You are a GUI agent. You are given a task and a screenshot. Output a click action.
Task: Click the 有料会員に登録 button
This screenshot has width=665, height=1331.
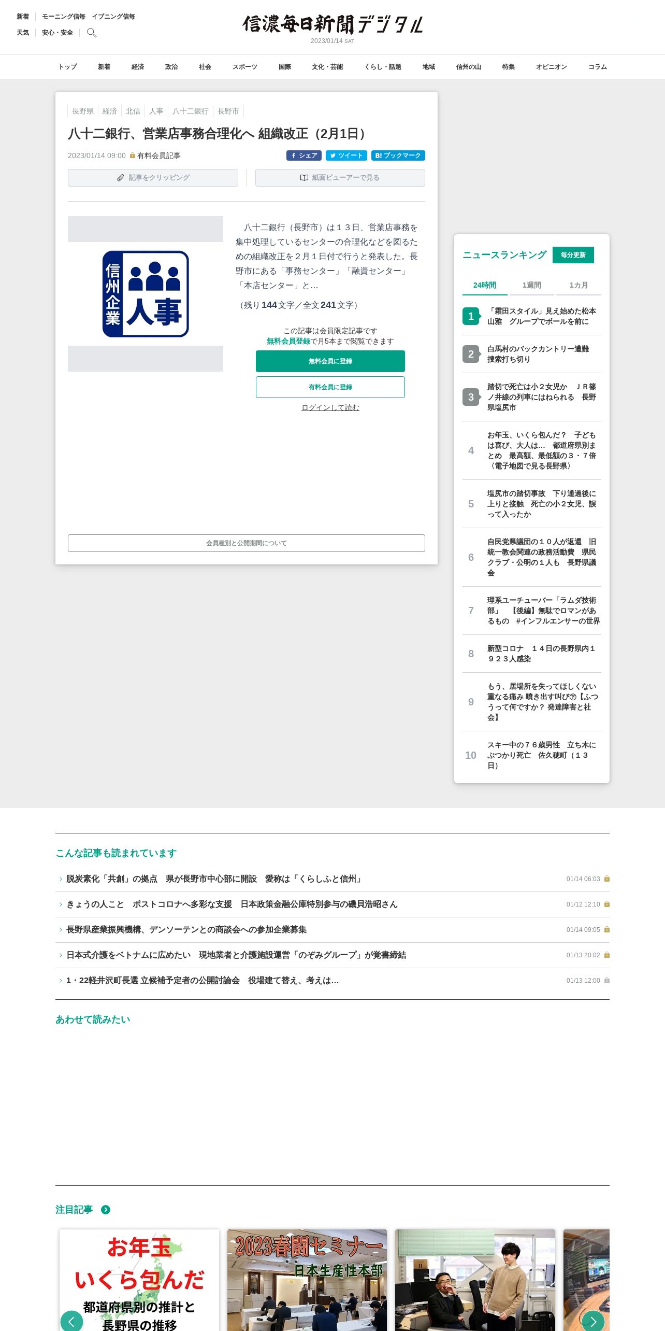(330, 387)
